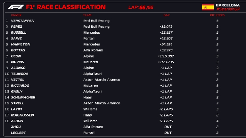Select OCON's gap of +1:15.397
246x138 pixels.
click(166, 56)
